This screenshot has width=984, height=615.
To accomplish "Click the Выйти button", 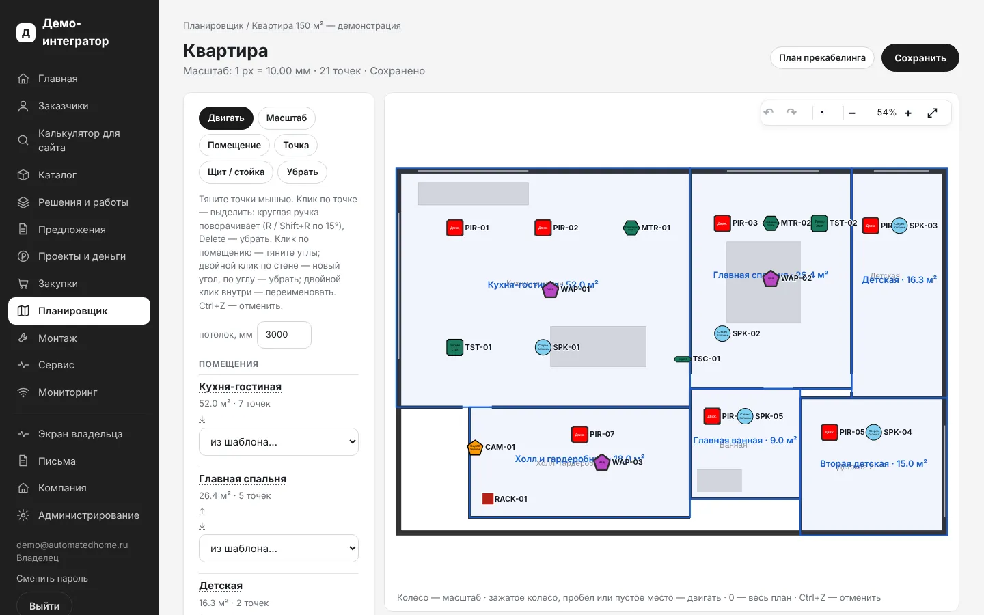I will (x=44, y=605).
